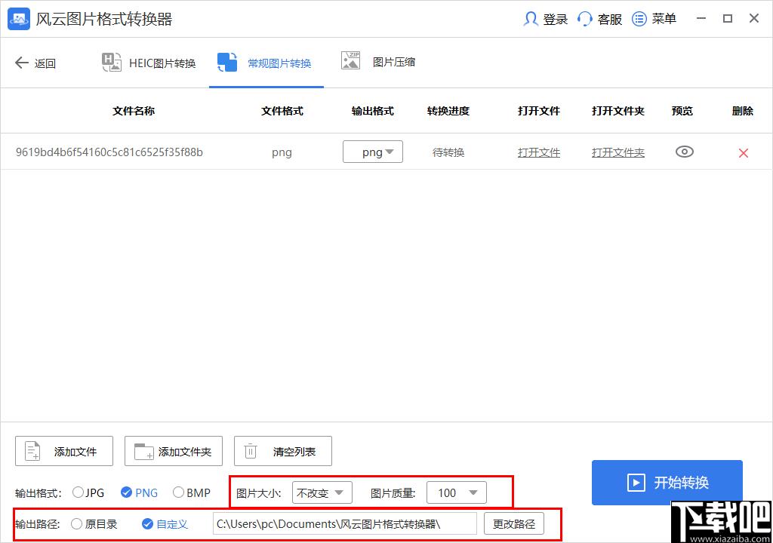Click the regular image conversion icon
The width and height of the screenshot is (773, 543).
pyautogui.click(x=227, y=62)
